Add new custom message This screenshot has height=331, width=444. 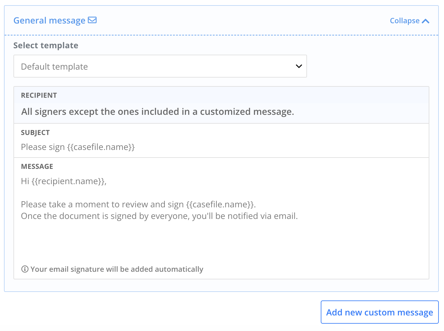click(379, 312)
